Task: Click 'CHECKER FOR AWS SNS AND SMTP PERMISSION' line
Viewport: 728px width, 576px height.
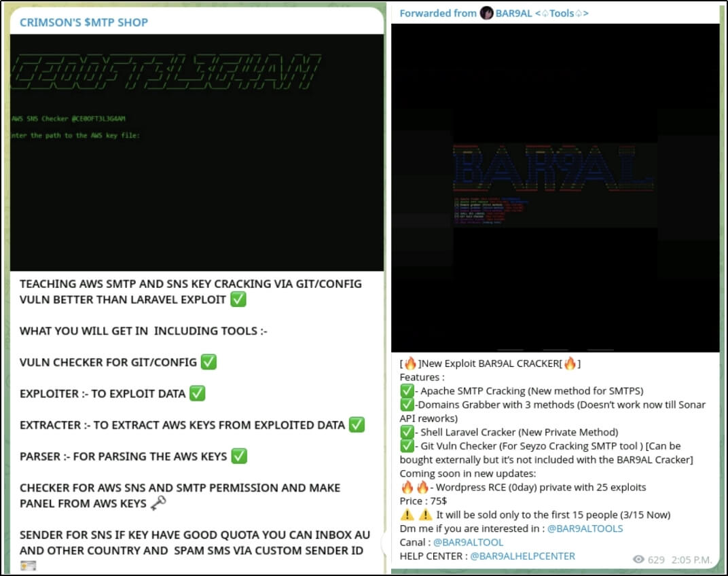Action: 180,488
